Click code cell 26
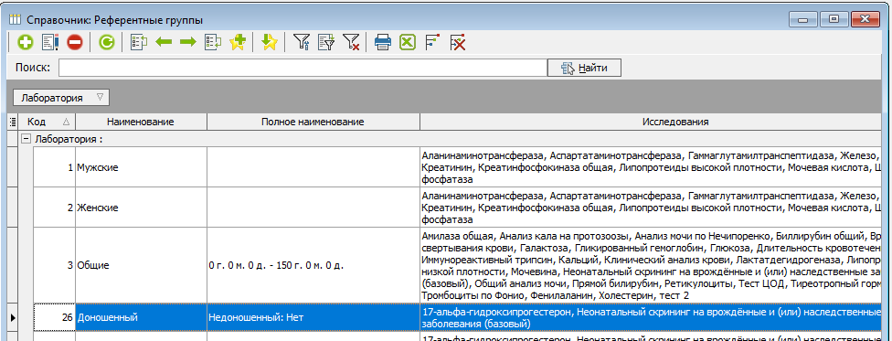 (54, 317)
